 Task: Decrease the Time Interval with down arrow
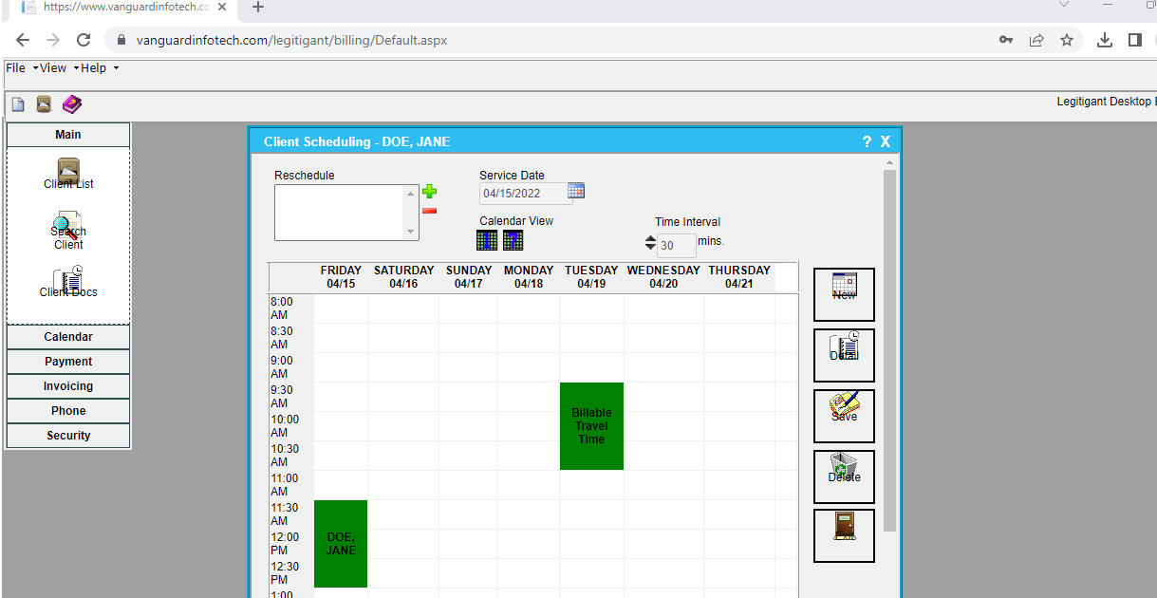click(x=650, y=248)
